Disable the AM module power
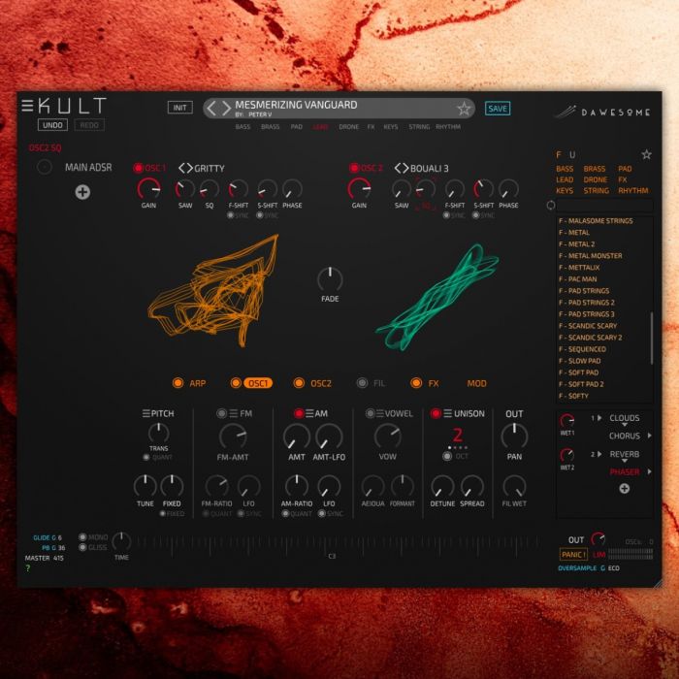Viewport: 679px width, 679px height. pyautogui.click(x=299, y=413)
